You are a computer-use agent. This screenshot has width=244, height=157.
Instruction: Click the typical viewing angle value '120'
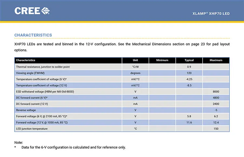tap(189, 73)
